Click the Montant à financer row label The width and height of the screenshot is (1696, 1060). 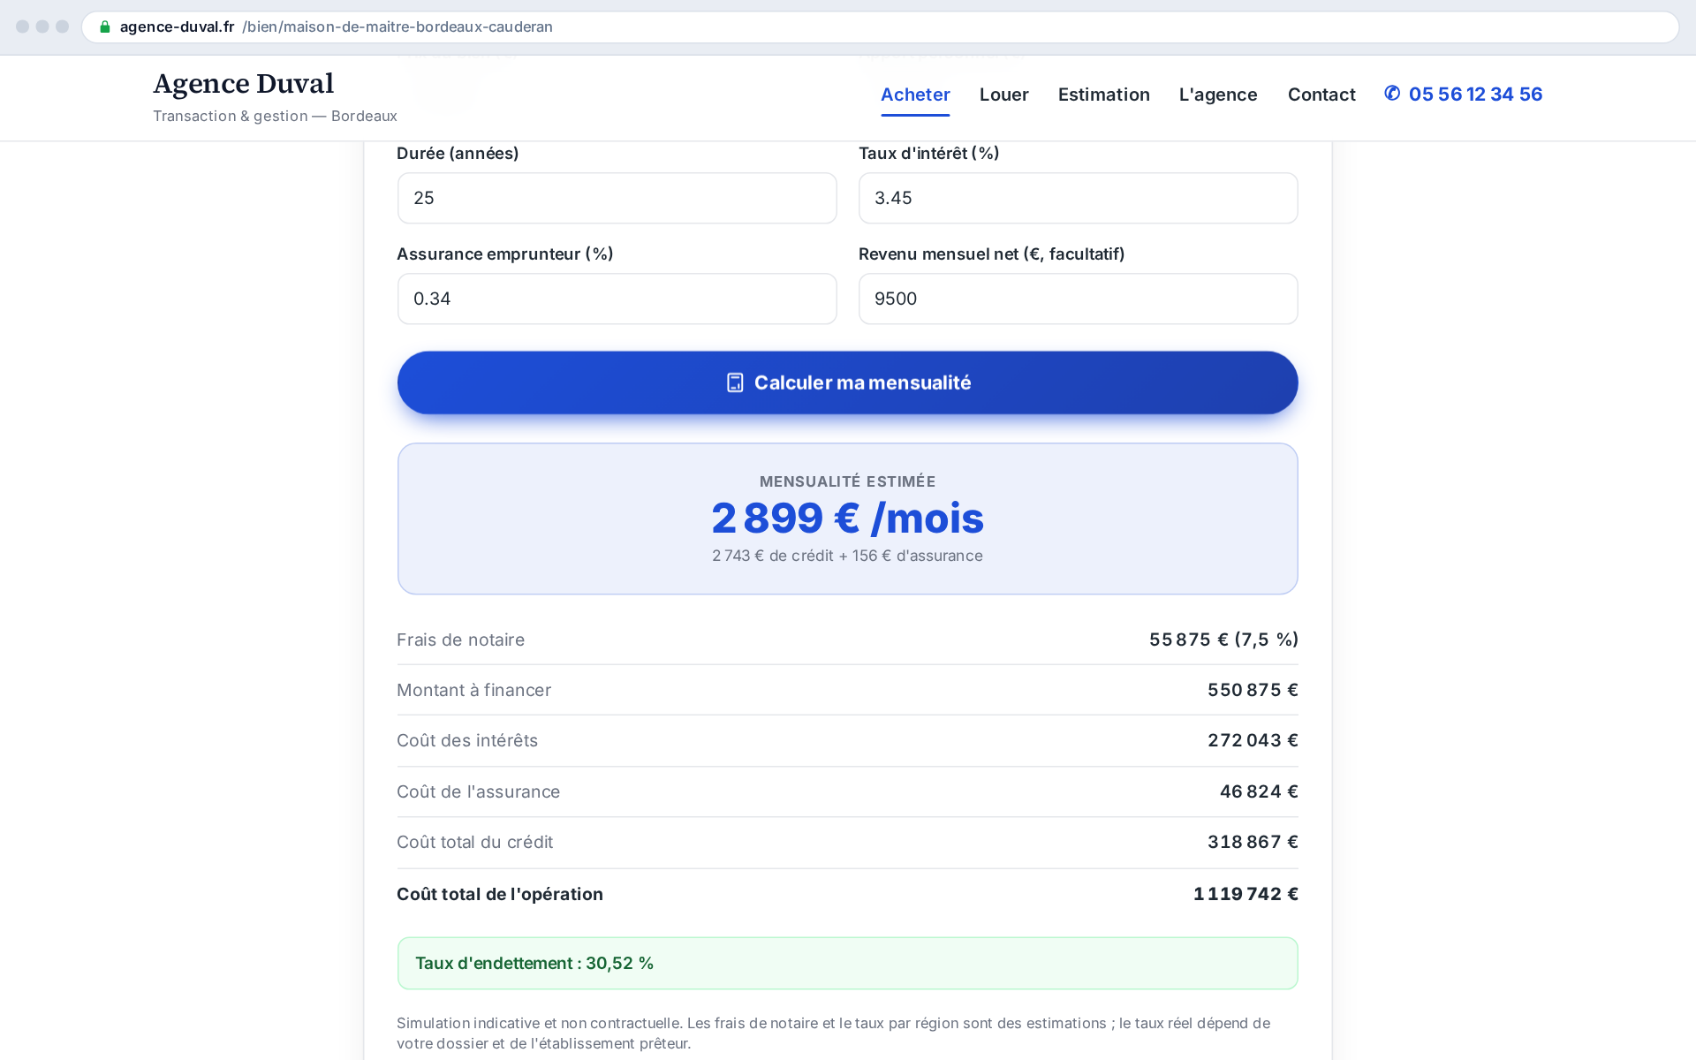point(473,690)
